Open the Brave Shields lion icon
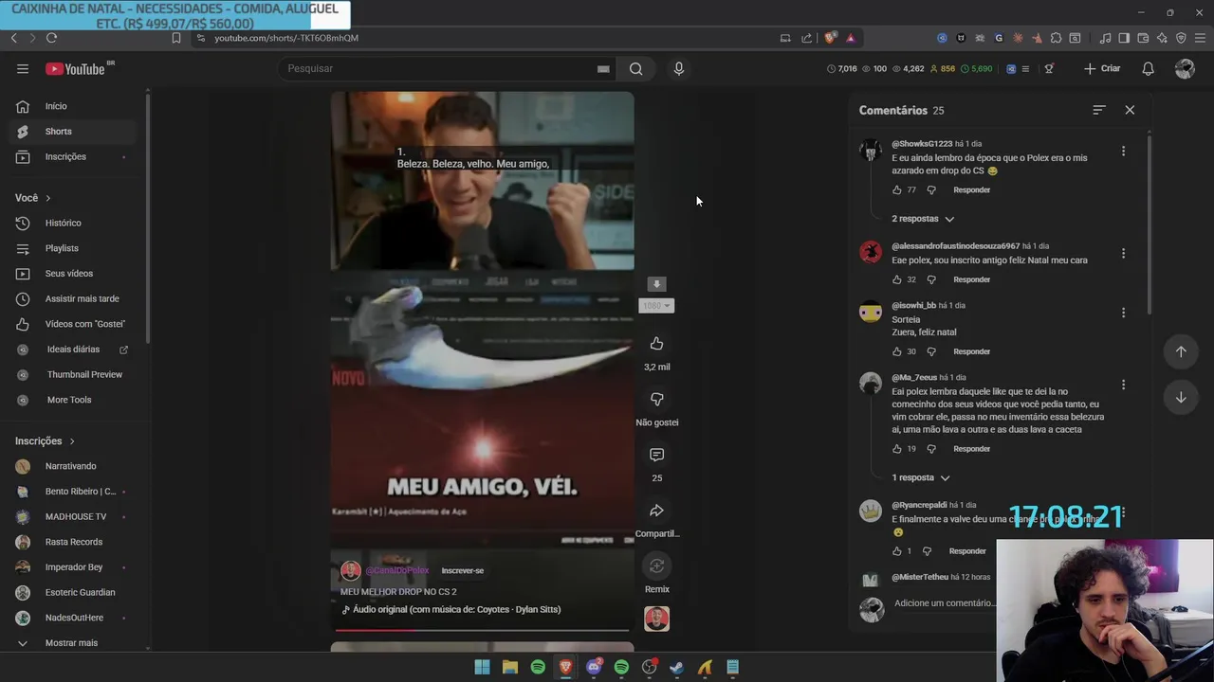This screenshot has width=1214, height=682. (830, 38)
